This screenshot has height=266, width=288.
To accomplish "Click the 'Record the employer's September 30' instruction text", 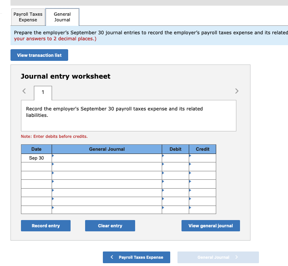I will pos(114,112).
